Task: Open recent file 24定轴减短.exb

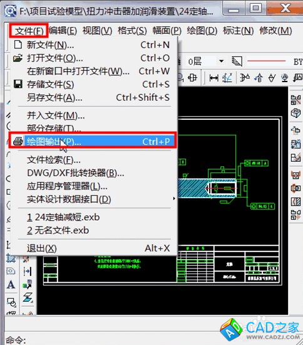Action: 63,218
